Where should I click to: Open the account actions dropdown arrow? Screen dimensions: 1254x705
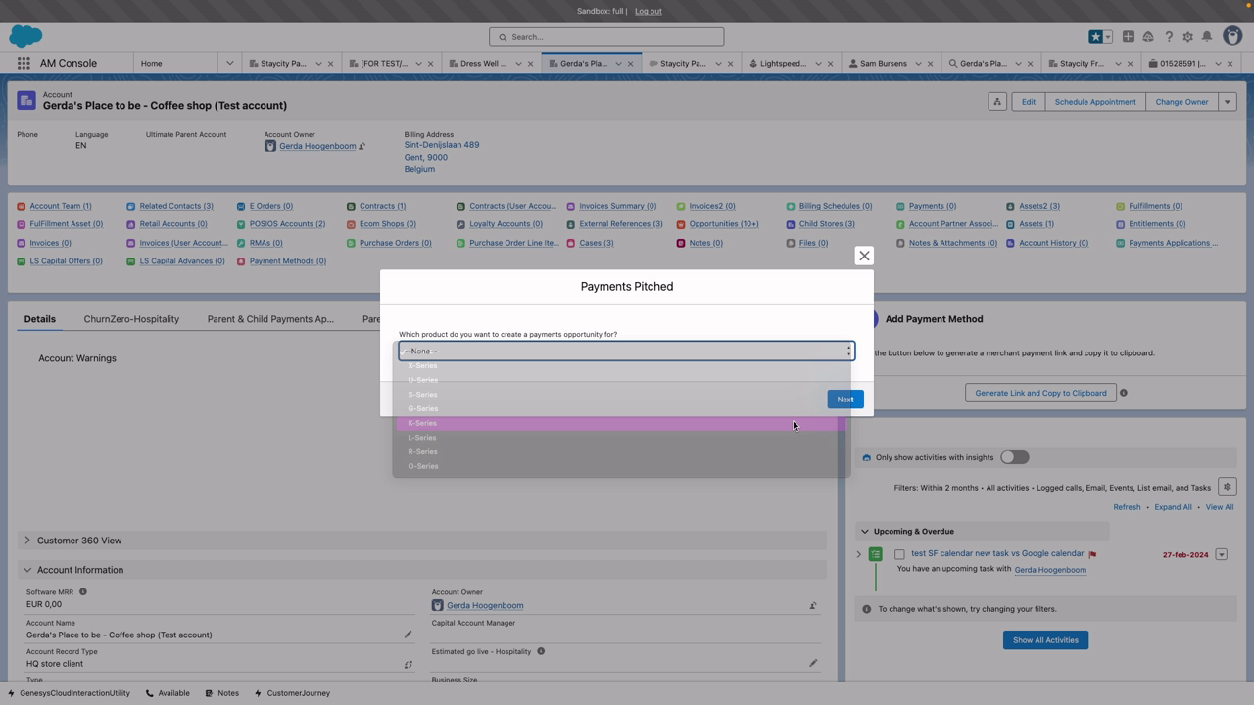click(1228, 102)
